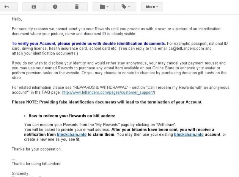Click the 'Please NOTE' fake documents warning
This screenshot has height=177, width=239.
click(107, 102)
